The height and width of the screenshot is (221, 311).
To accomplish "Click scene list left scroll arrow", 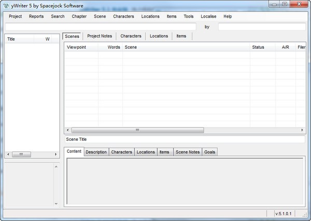I will coord(68,130).
